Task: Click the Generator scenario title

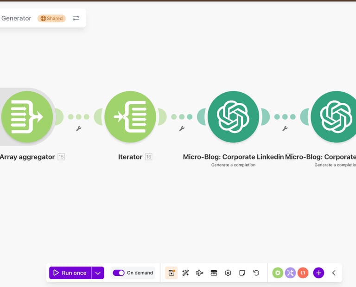Action: click(16, 18)
